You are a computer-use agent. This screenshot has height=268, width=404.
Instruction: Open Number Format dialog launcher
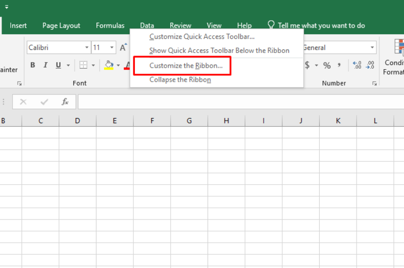click(374, 83)
